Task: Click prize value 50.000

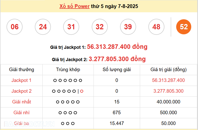Action: (x=168, y=123)
